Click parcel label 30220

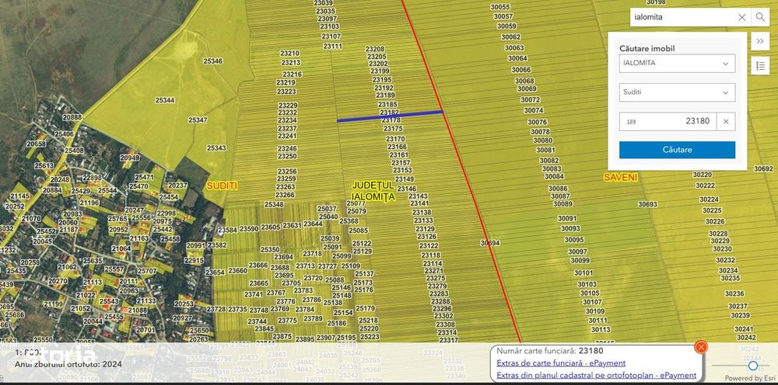click(702, 175)
